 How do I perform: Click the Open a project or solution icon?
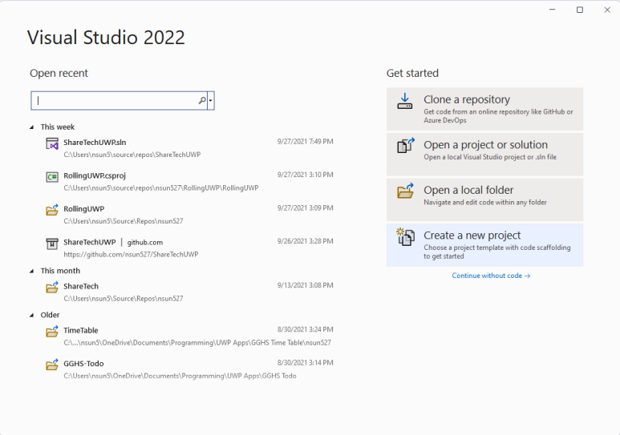pos(406,145)
